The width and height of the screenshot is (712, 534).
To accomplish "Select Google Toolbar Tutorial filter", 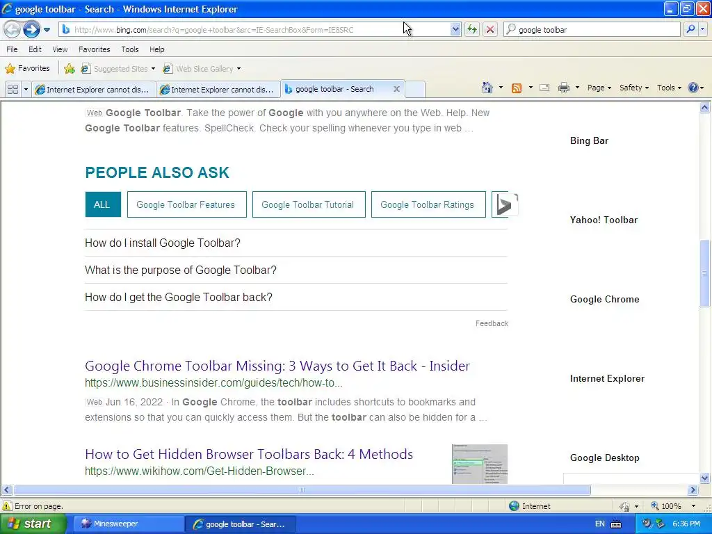I will [x=309, y=204].
